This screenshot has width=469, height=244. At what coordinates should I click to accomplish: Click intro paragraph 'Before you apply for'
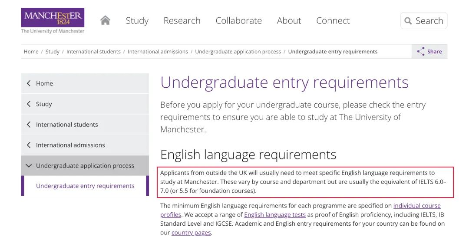(x=293, y=117)
